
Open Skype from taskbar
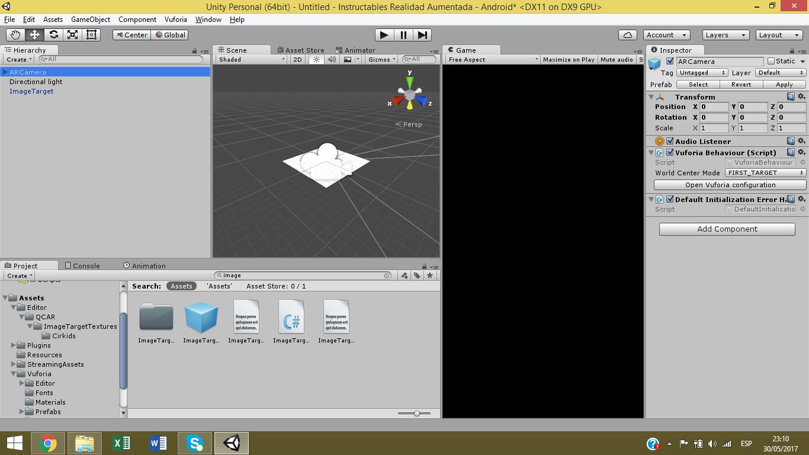coord(195,443)
